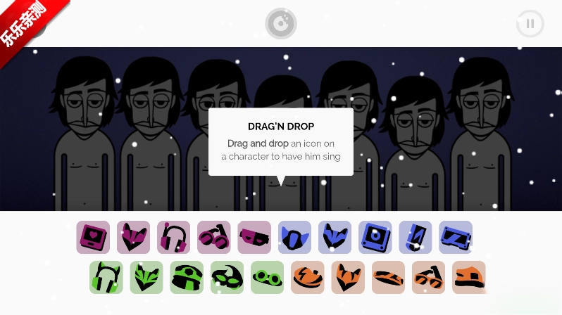
Task: Select the blue turntable speaker icon
Action: tap(375, 238)
